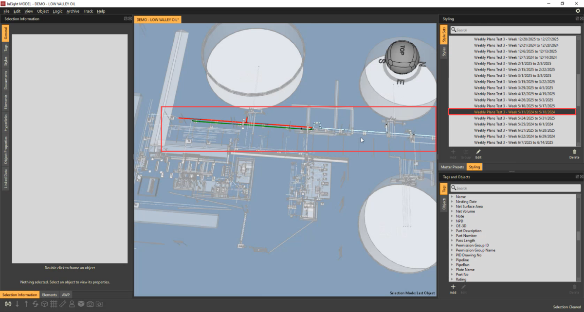Click the pencil Edit icon under Style Sets
584x312 pixels.
pos(478,153)
